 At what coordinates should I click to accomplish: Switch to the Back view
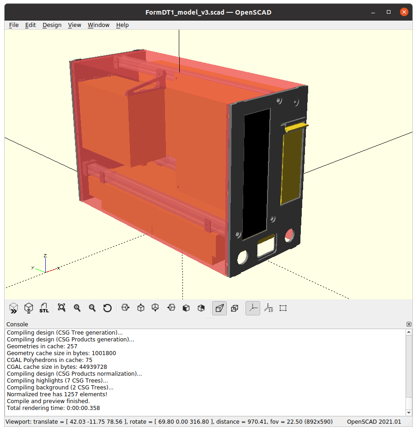(201, 308)
